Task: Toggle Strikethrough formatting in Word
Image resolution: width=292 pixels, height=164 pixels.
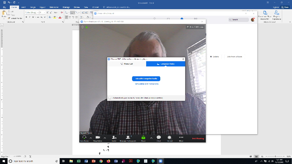Action: (38, 17)
